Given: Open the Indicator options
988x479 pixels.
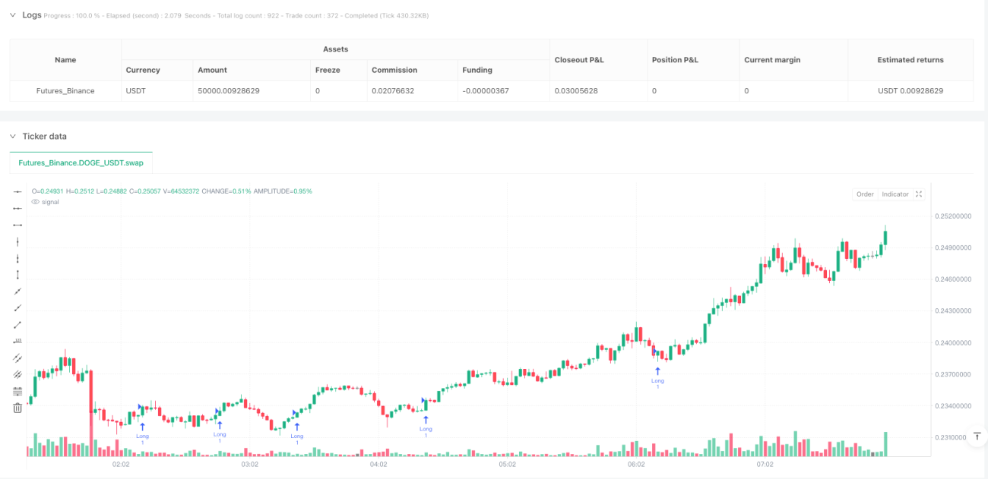Looking at the screenshot, I should pyautogui.click(x=895, y=194).
